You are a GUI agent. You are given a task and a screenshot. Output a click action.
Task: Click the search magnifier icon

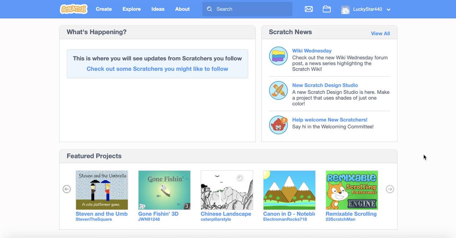click(x=209, y=9)
